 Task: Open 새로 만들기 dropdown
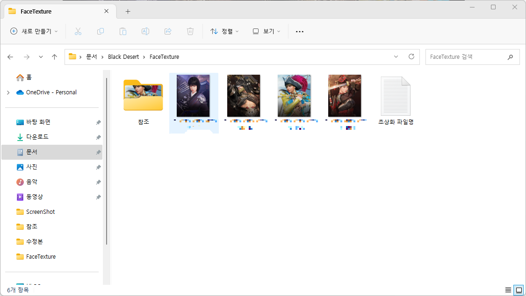coord(34,31)
